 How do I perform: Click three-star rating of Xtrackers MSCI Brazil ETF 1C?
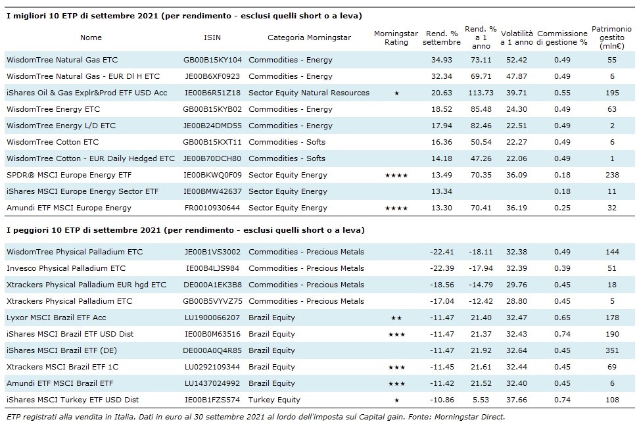tap(396, 367)
